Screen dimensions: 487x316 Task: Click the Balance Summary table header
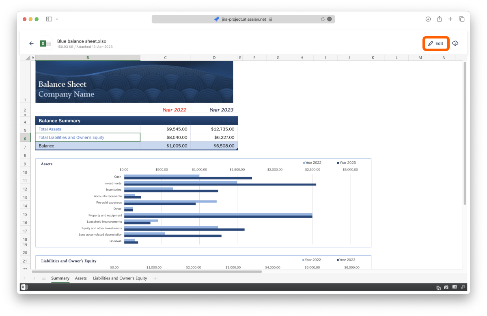click(136, 121)
